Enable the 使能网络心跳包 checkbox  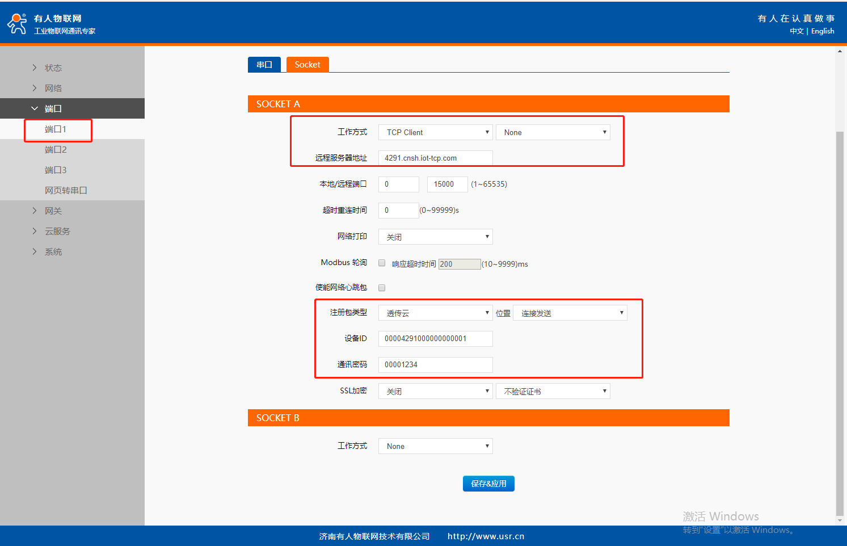click(382, 288)
